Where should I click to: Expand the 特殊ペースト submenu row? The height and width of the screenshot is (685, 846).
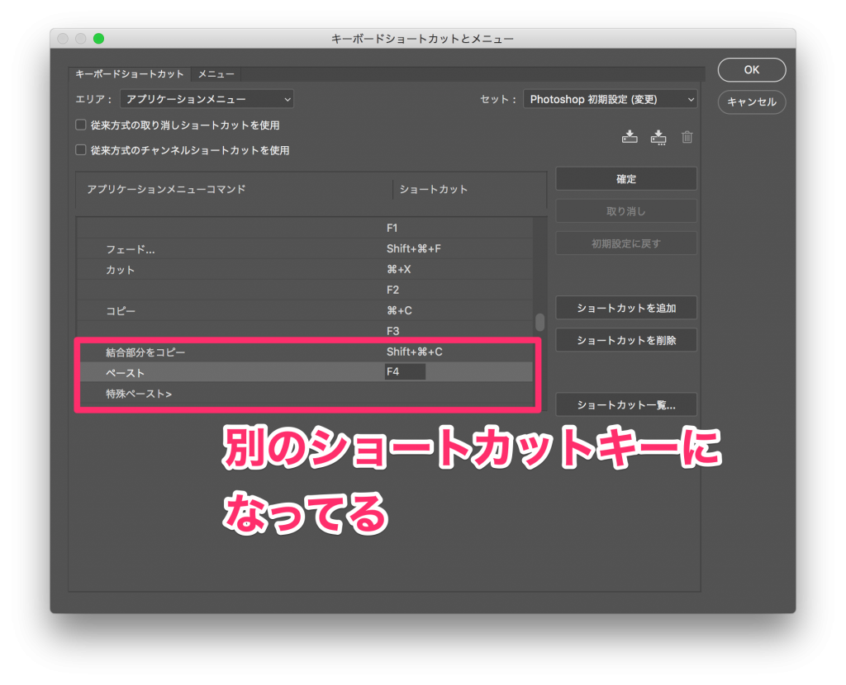139,394
